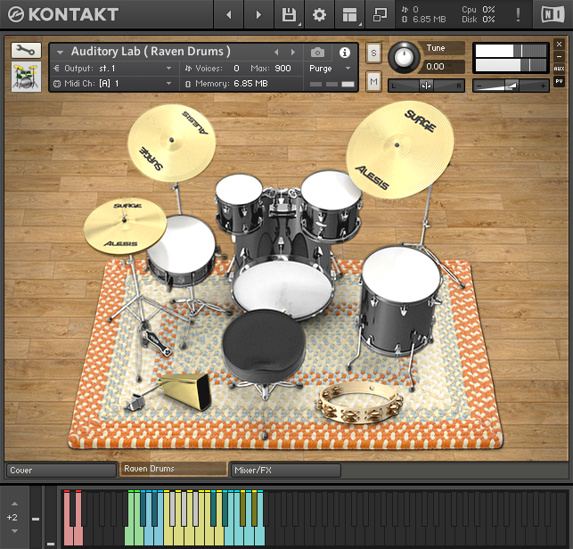Image resolution: width=573 pixels, height=549 pixels.
Task: Toggle the AUX sends button
Action: coord(559,69)
